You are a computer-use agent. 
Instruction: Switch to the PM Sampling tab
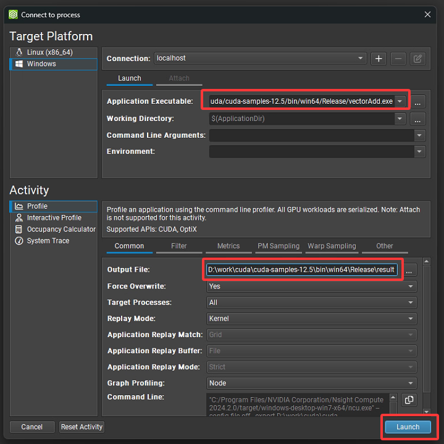pos(278,246)
